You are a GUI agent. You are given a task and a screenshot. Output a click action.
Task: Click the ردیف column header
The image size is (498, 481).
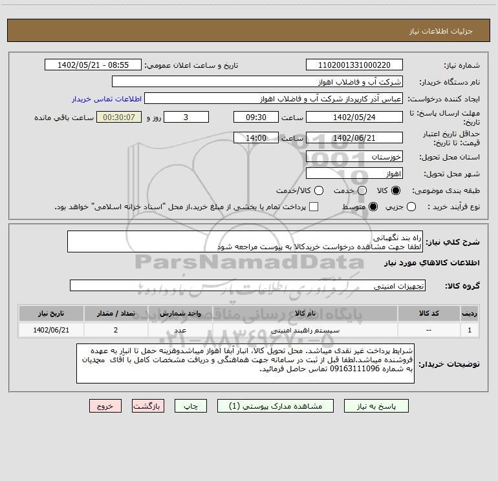click(470, 313)
